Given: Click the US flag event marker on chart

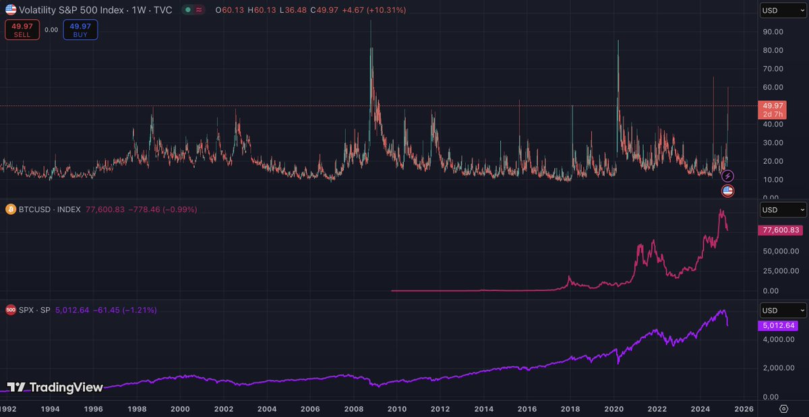Looking at the screenshot, I should pyautogui.click(x=727, y=191).
